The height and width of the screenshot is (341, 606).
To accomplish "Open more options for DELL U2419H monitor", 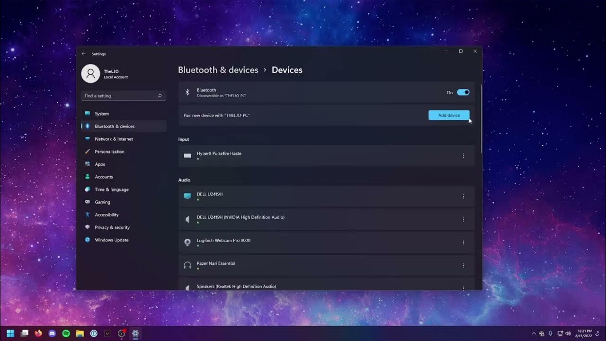I will tap(463, 197).
